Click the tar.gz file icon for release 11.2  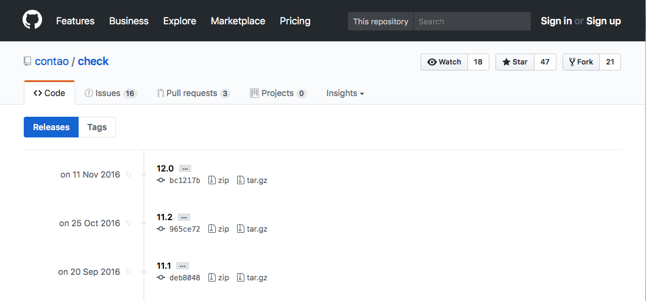[x=241, y=229]
